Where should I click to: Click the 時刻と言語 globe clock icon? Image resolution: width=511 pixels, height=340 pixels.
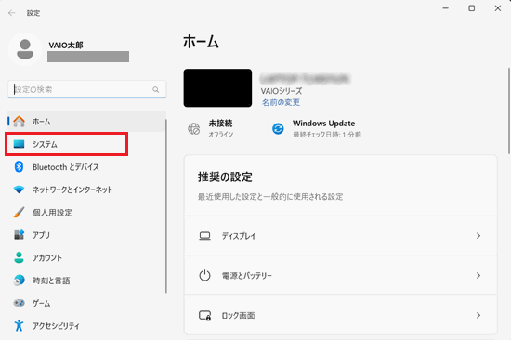click(19, 281)
